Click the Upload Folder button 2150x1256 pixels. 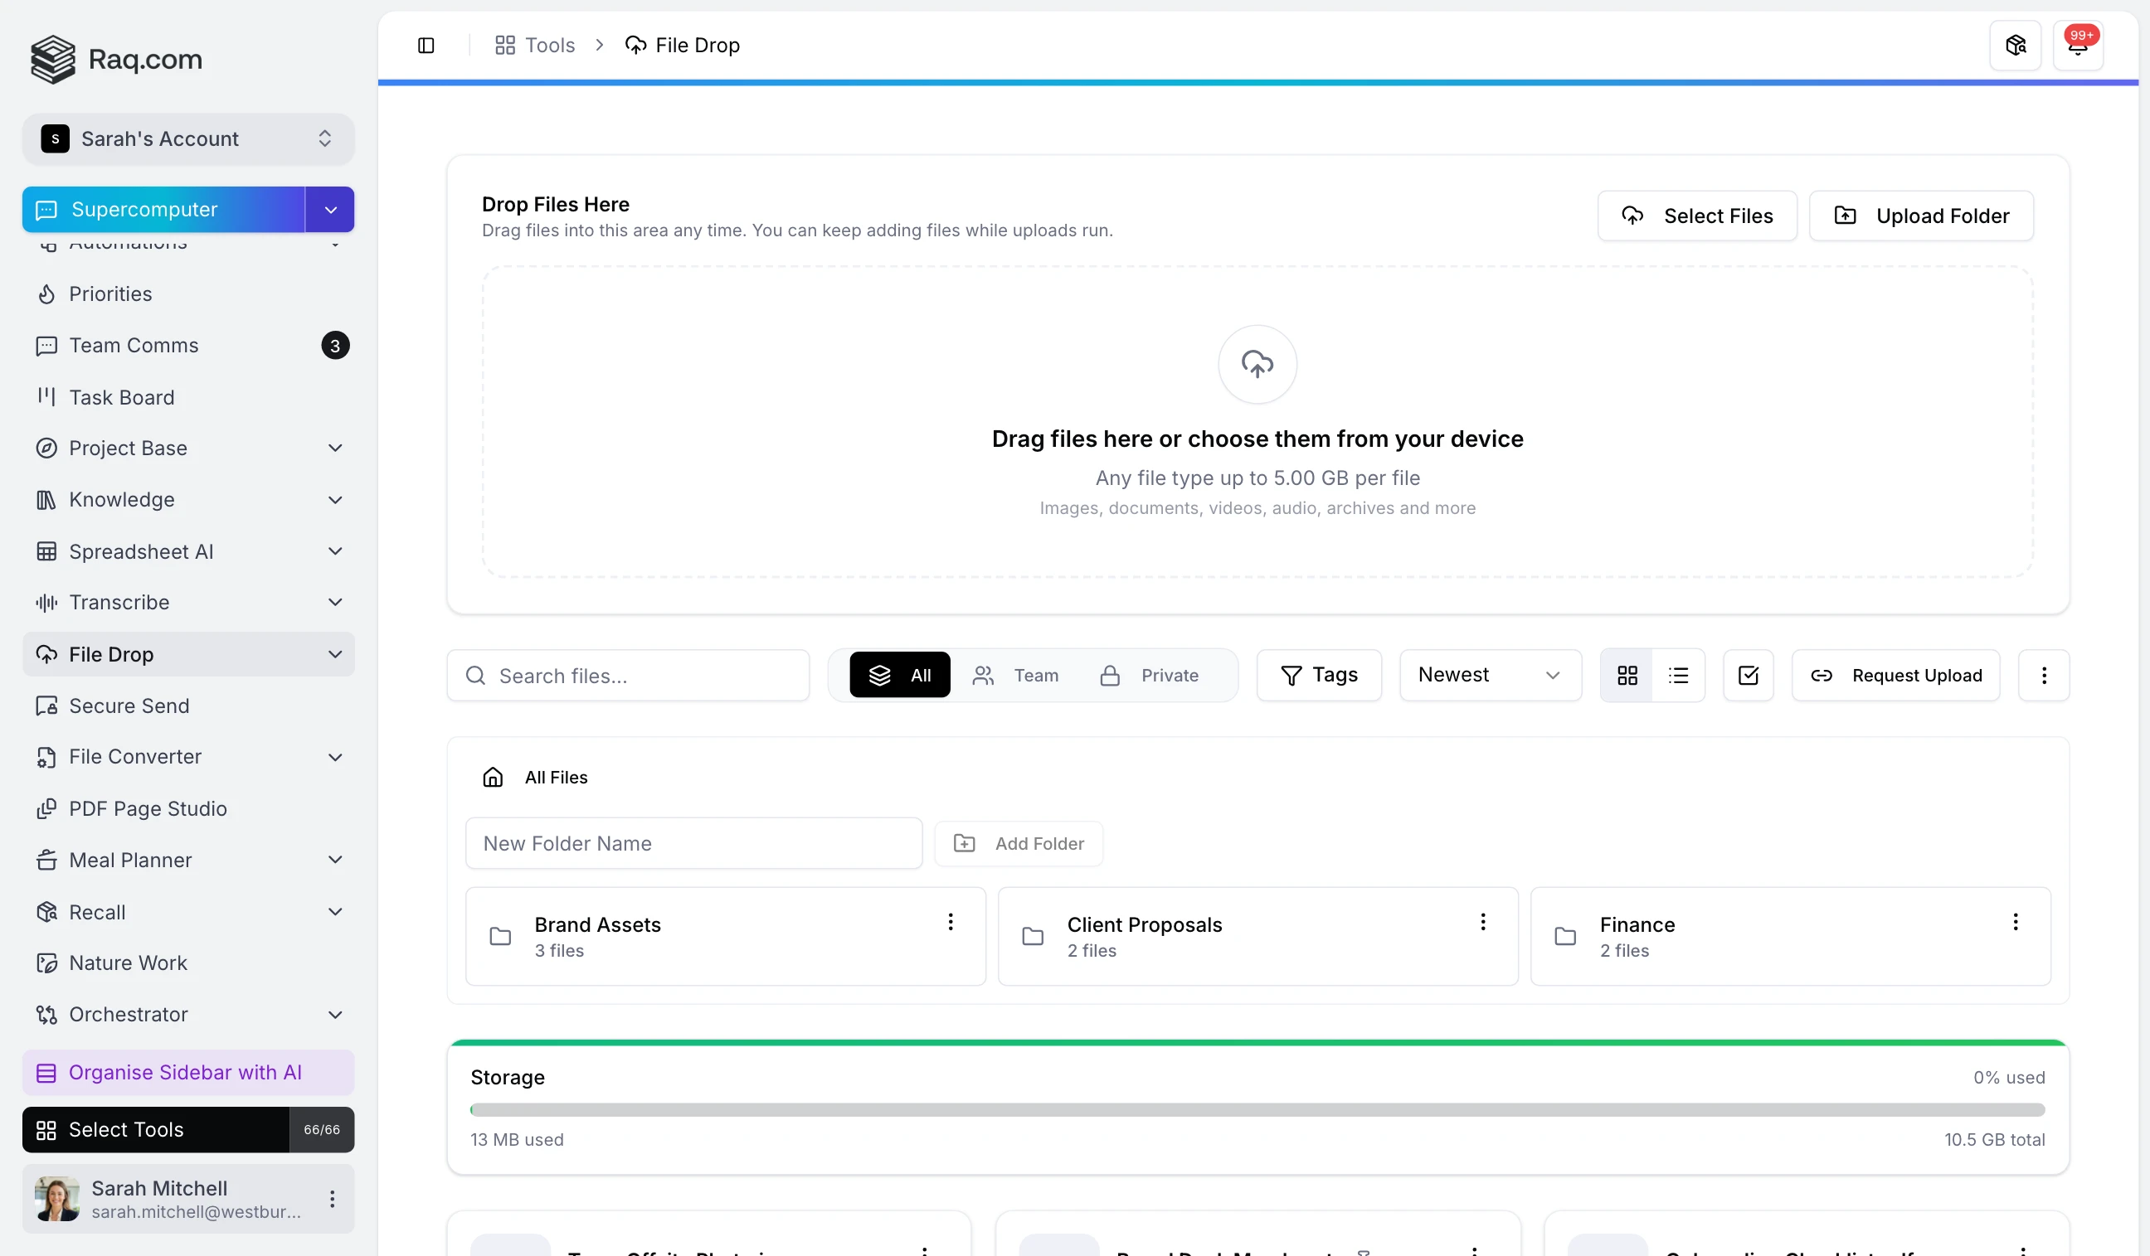point(1920,216)
